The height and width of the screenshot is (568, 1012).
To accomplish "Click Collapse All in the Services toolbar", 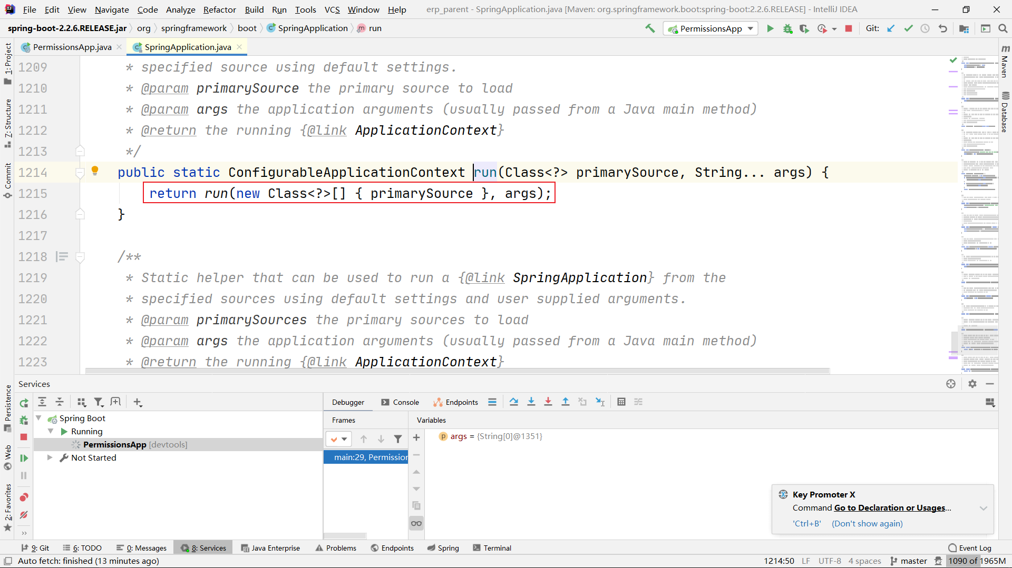I will click(60, 402).
